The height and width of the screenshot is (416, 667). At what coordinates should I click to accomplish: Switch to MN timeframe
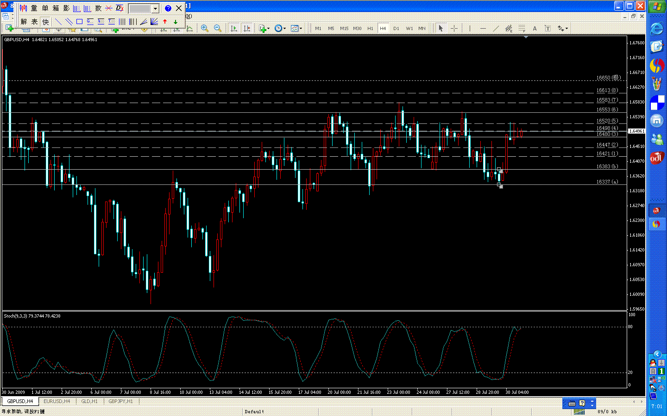click(x=422, y=28)
